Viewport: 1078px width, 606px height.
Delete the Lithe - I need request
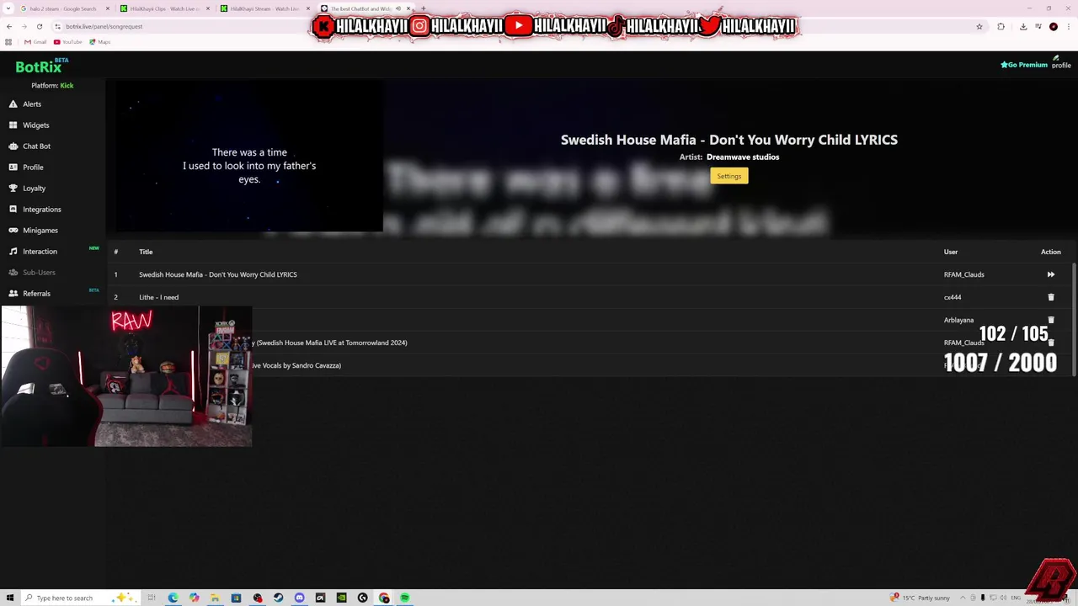pyautogui.click(x=1050, y=297)
